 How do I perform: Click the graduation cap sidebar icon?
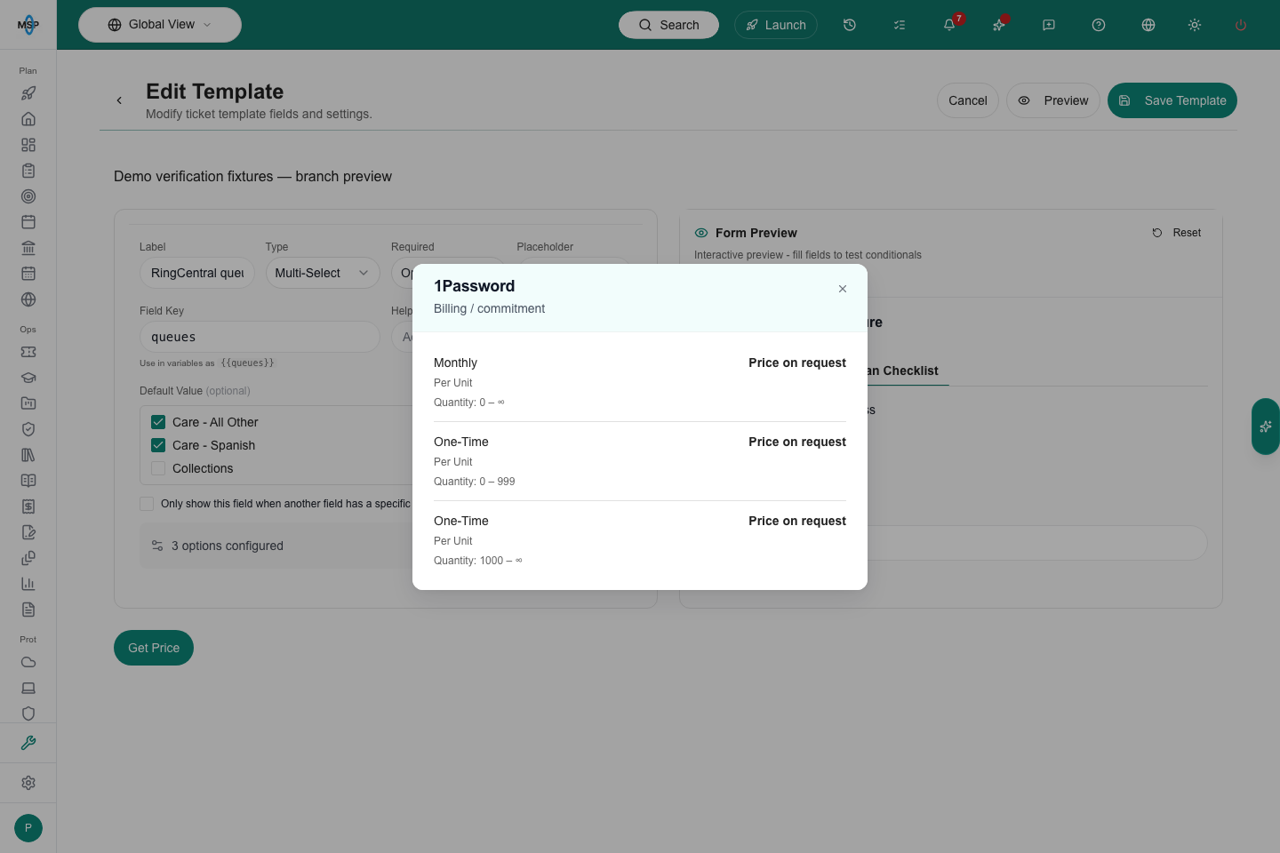28,378
